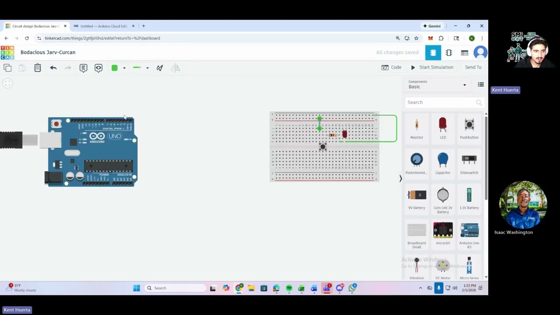The height and width of the screenshot is (315, 560).
Task: Select the 9V Battery component
Action: (x=416, y=199)
